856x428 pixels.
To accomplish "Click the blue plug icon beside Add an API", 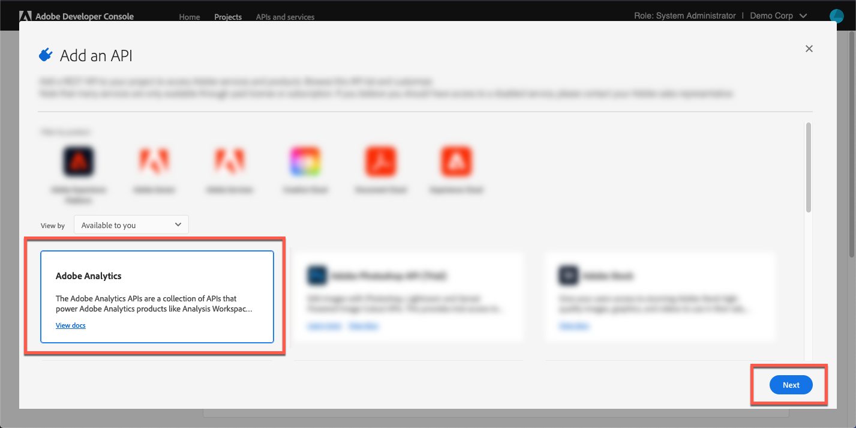I will [46, 55].
